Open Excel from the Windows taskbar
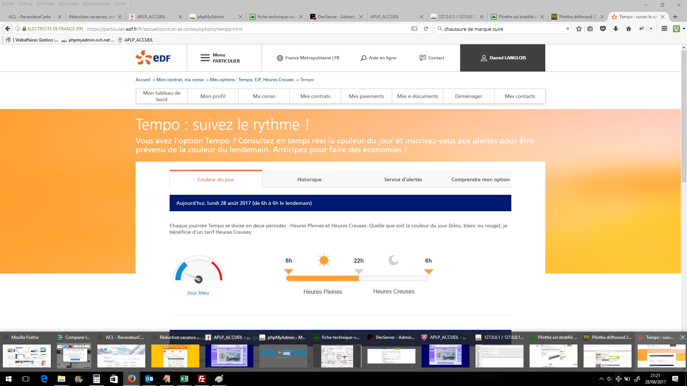 (x=184, y=379)
